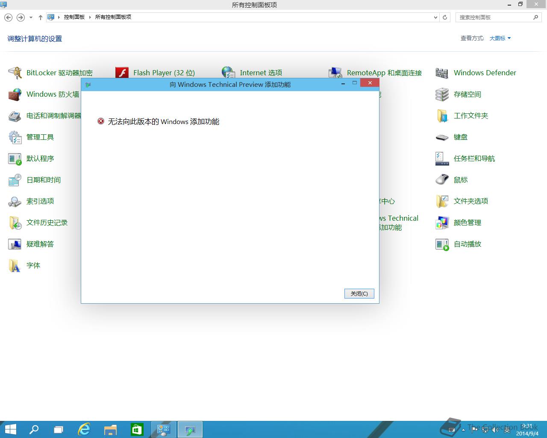The width and height of the screenshot is (547, 438).
Task: Expand the address bar history dropdown
Action: point(435,18)
